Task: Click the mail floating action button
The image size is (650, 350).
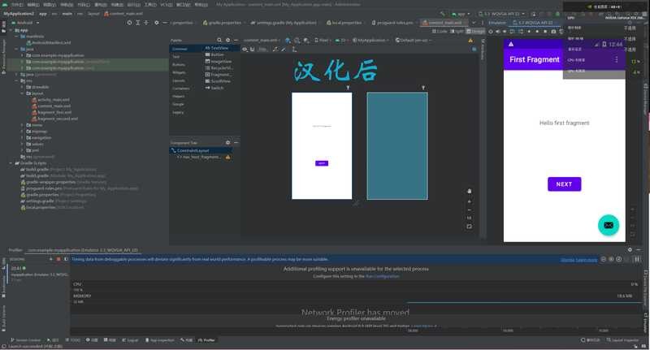Action: pos(608,225)
